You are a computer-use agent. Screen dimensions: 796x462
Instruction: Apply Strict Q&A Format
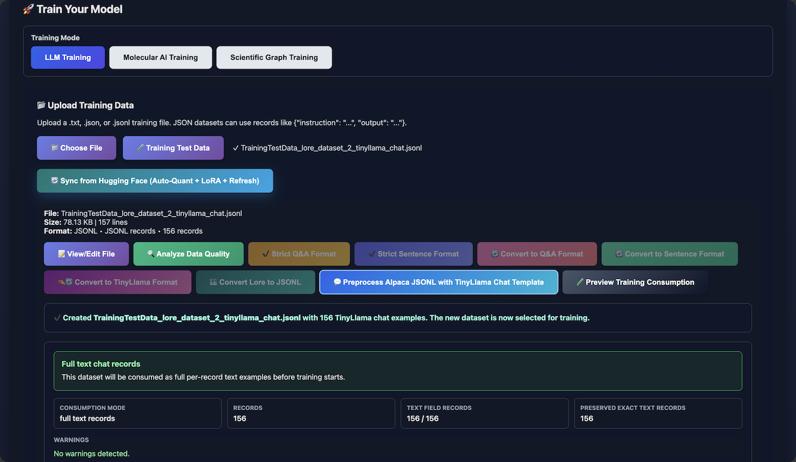click(299, 254)
